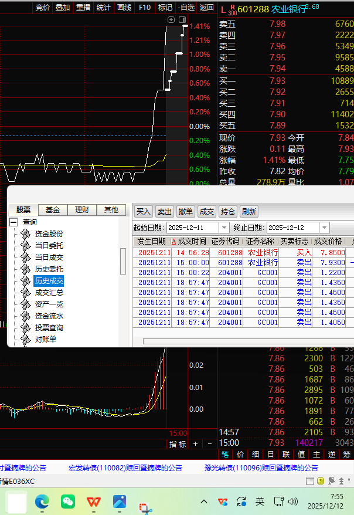
Task: Click the 买入 button
Action: pos(144,212)
